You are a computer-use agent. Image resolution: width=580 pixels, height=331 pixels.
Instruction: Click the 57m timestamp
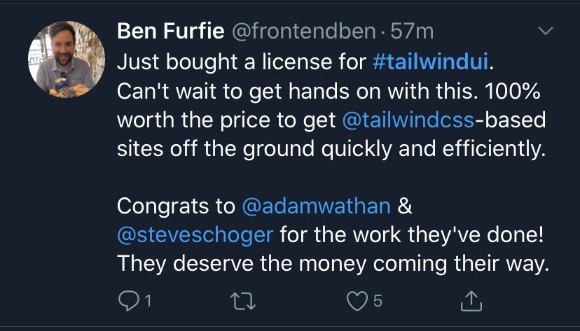(x=414, y=31)
